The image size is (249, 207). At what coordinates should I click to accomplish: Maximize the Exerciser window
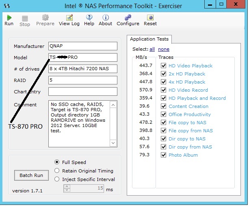[221, 4]
